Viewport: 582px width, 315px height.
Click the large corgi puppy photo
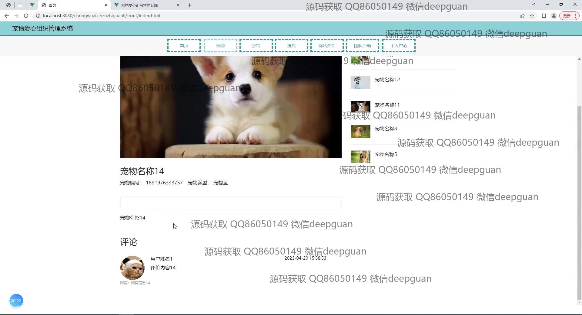231,107
